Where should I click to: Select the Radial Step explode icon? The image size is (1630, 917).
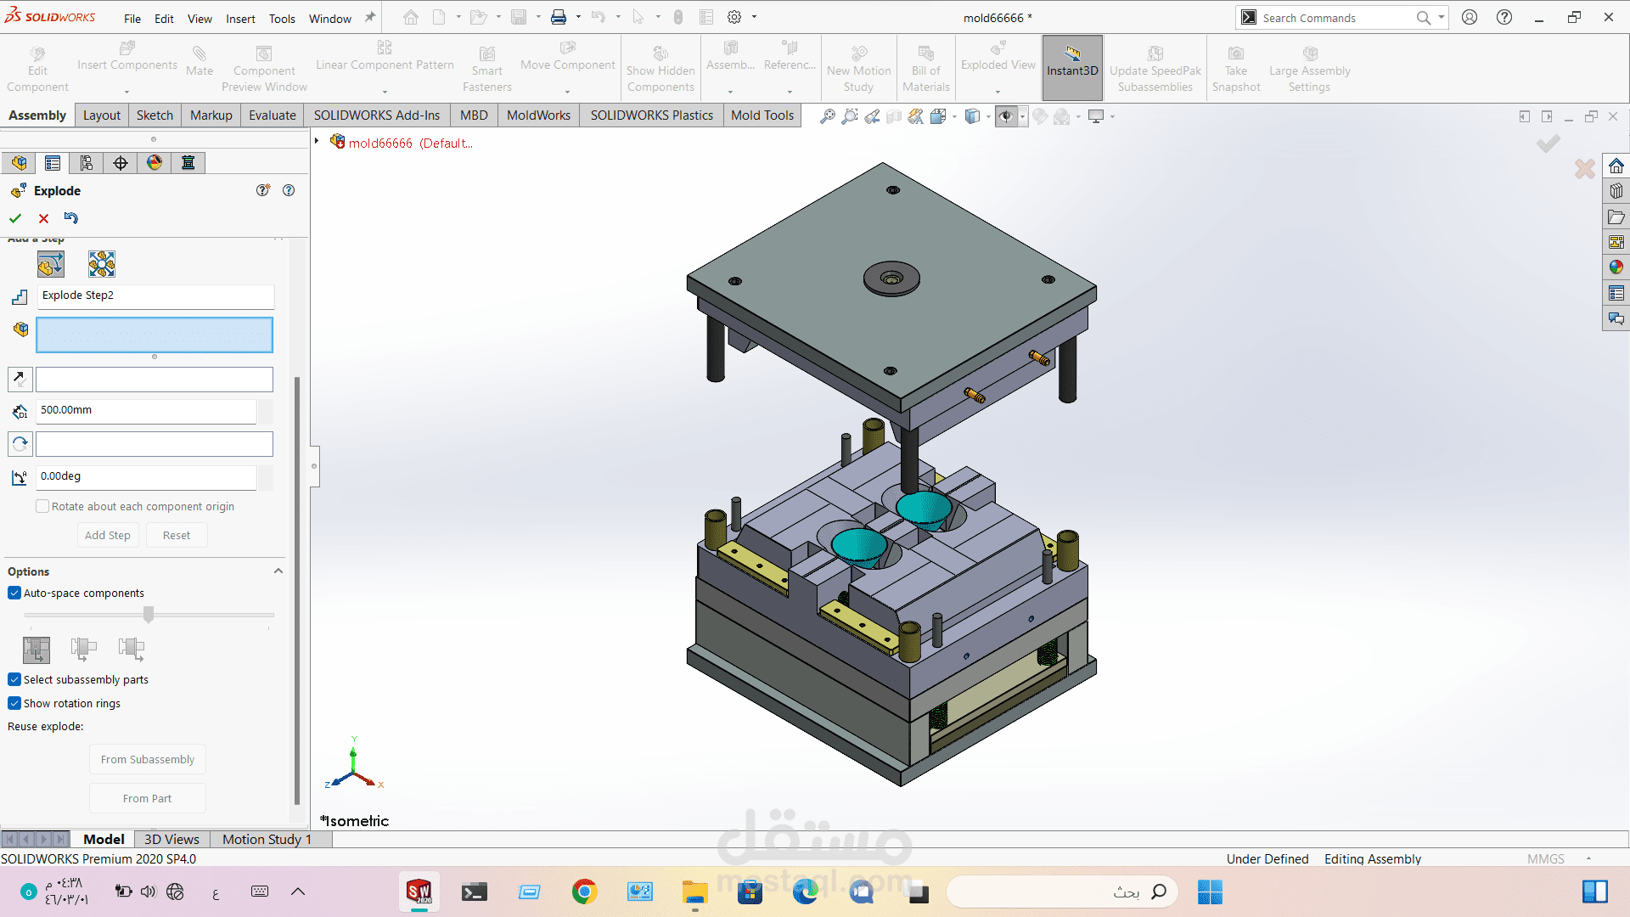click(x=102, y=264)
